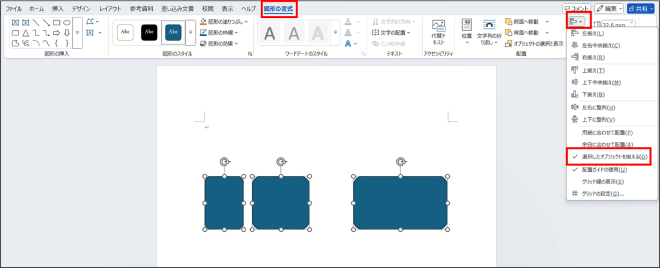Click the コメント comments button
Viewport: 660px width, 268px height.
[576, 8]
